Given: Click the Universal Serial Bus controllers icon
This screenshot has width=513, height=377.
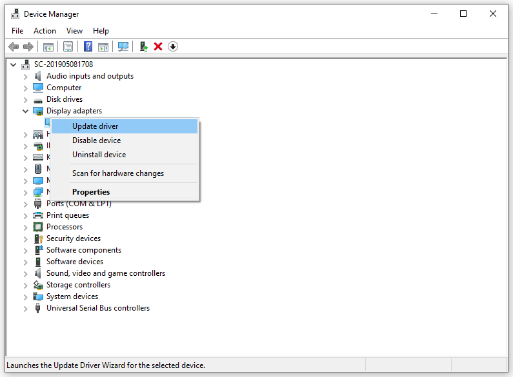Looking at the screenshot, I should tap(38, 309).
